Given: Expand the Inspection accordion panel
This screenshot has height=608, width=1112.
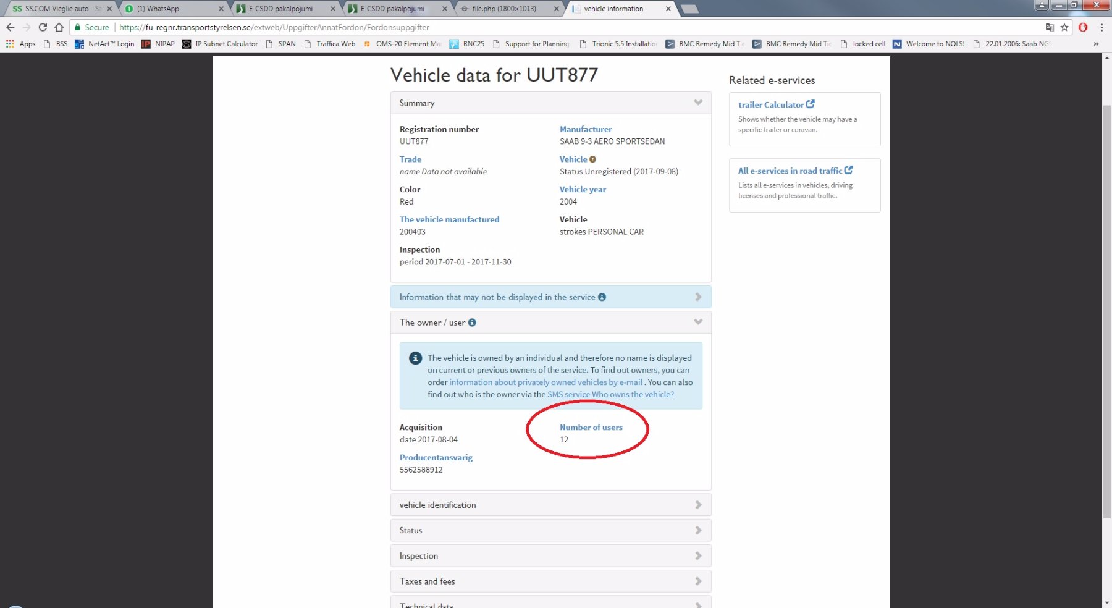Looking at the screenshot, I should click(550, 556).
